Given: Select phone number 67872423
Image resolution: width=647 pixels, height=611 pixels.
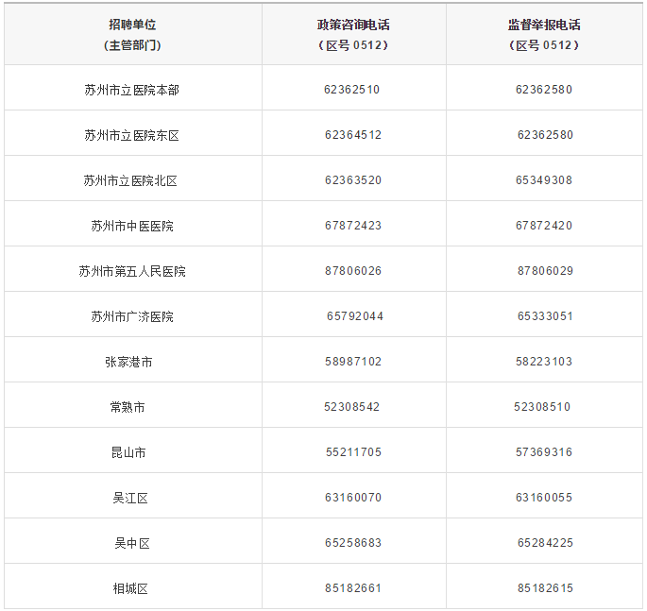Looking at the screenshot, I should point(353,226).
